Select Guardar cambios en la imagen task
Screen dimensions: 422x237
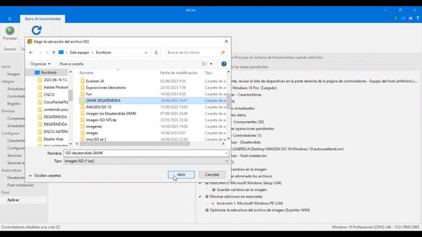pyautogui.click(x=241, y=190)
